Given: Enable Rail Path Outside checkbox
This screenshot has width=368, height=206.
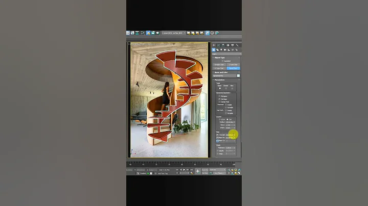Looking at the screenshot, I should pos(226,113).
